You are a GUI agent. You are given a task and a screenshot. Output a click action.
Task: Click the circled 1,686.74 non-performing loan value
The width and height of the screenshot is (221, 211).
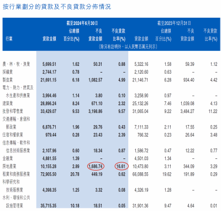pos(96,166)
